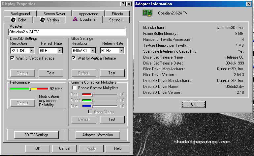This screenshot has height=156, width=254.
Task: Open the Color tab
Action: pos(18,20)
